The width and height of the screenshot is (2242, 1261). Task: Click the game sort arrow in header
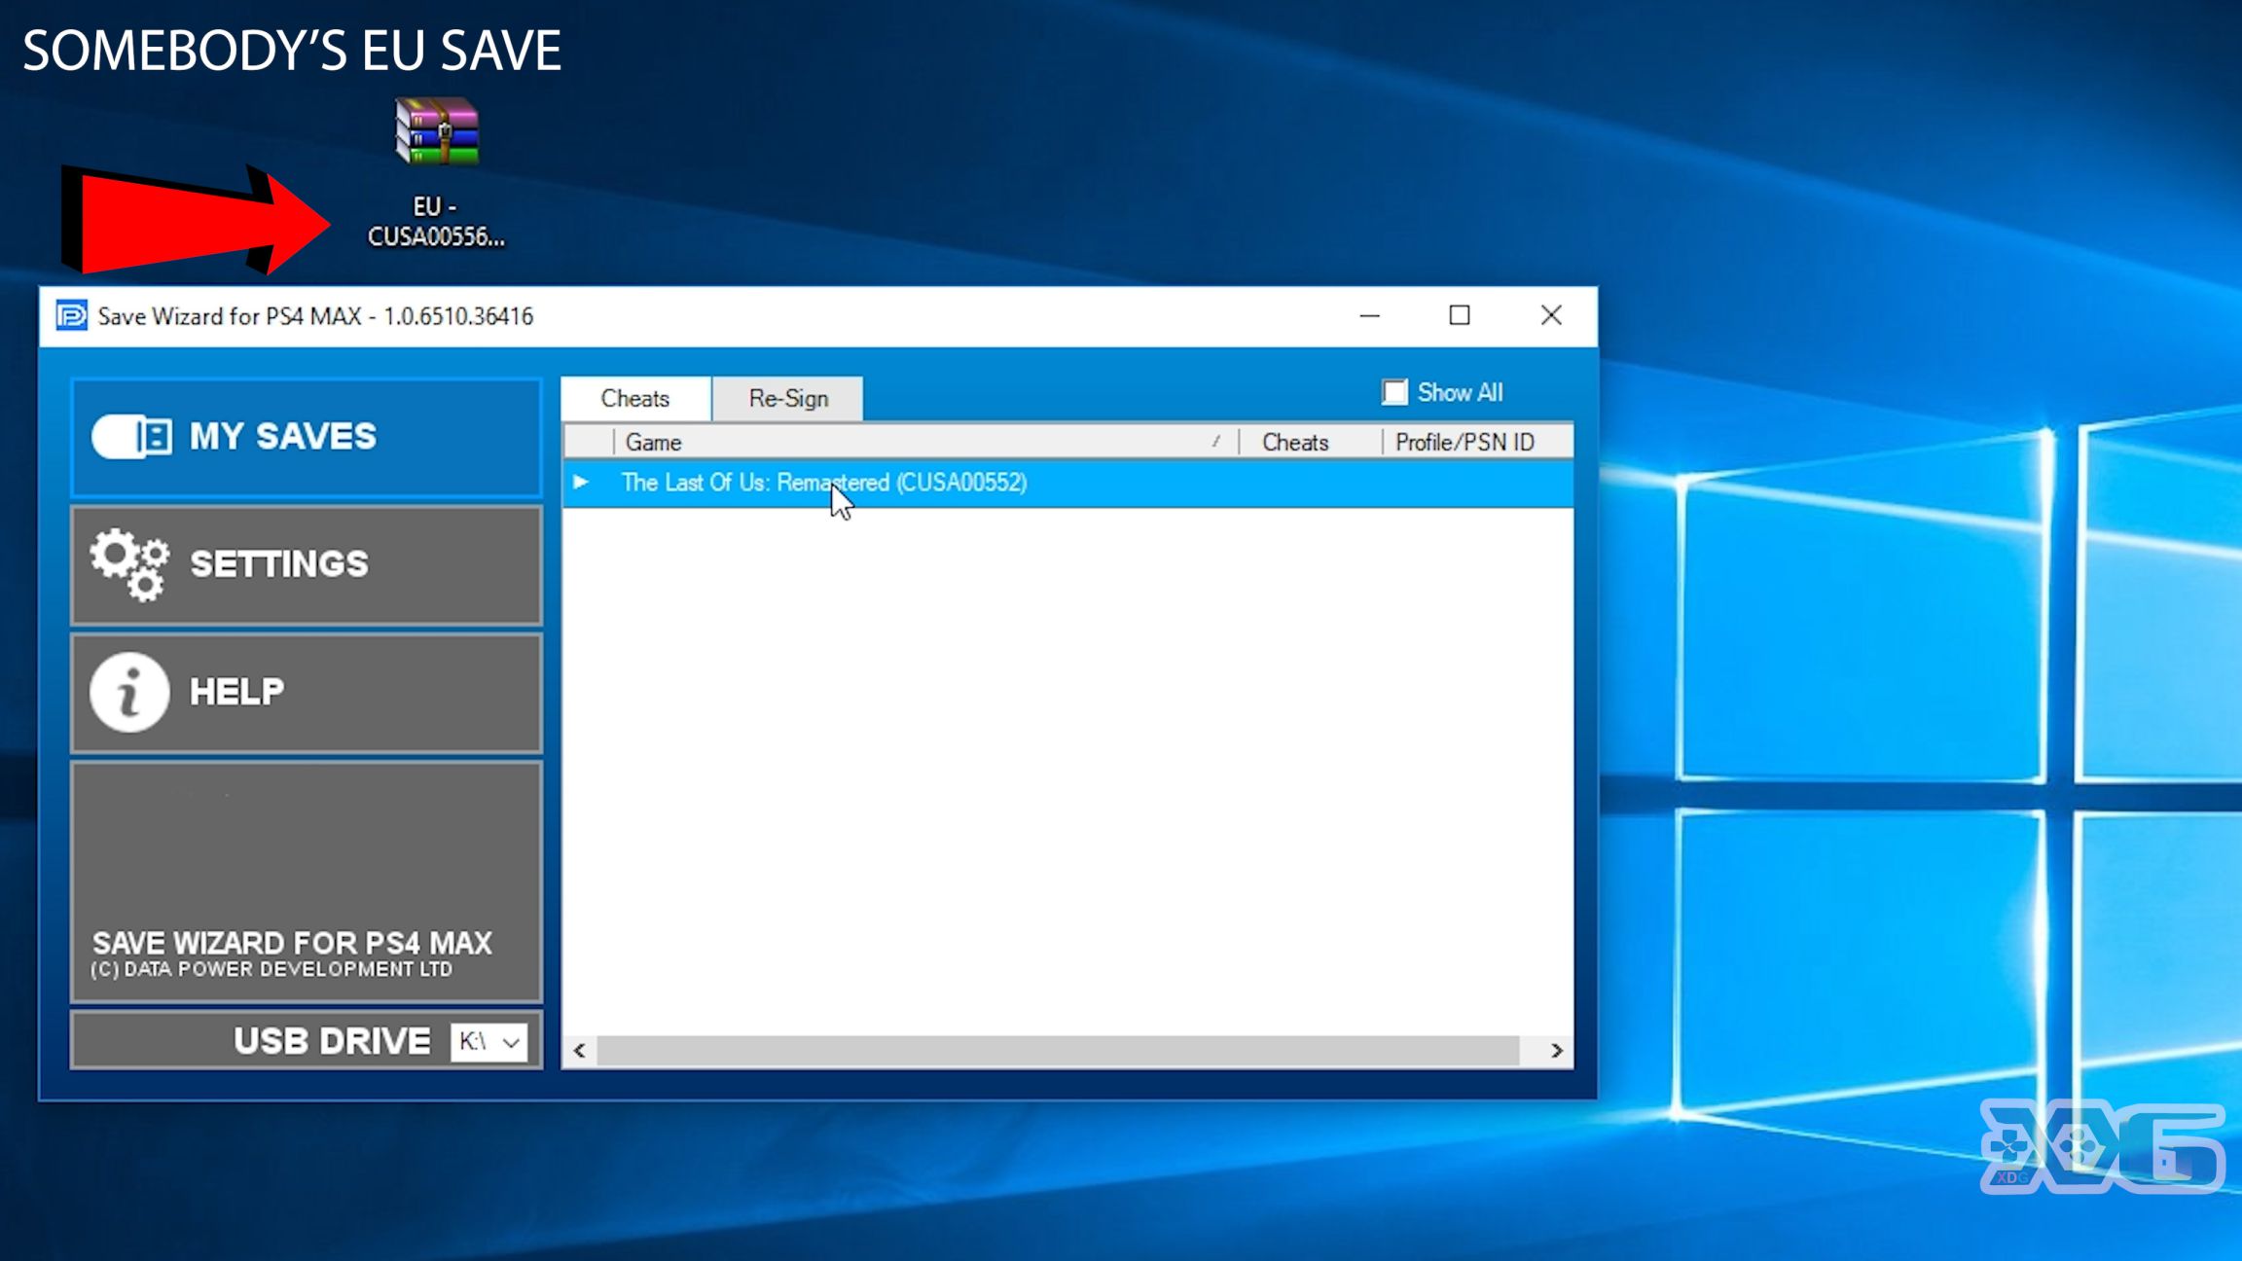[x=1216, y=442]
